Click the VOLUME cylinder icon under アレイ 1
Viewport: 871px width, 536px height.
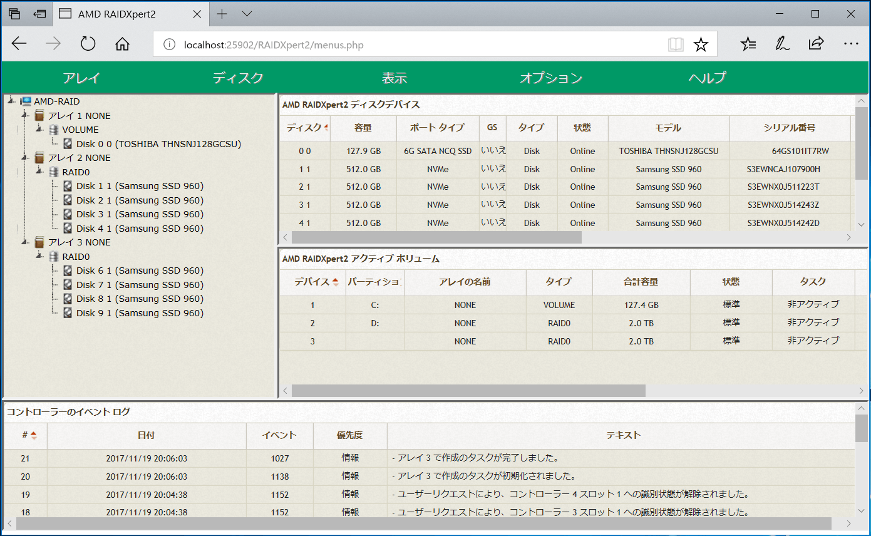click(x=54, y=130)
